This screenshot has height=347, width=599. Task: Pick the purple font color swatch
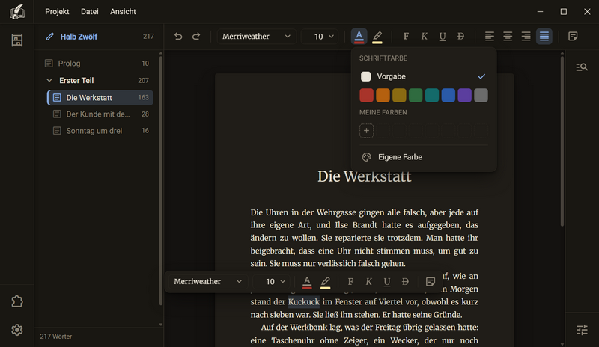464,96
